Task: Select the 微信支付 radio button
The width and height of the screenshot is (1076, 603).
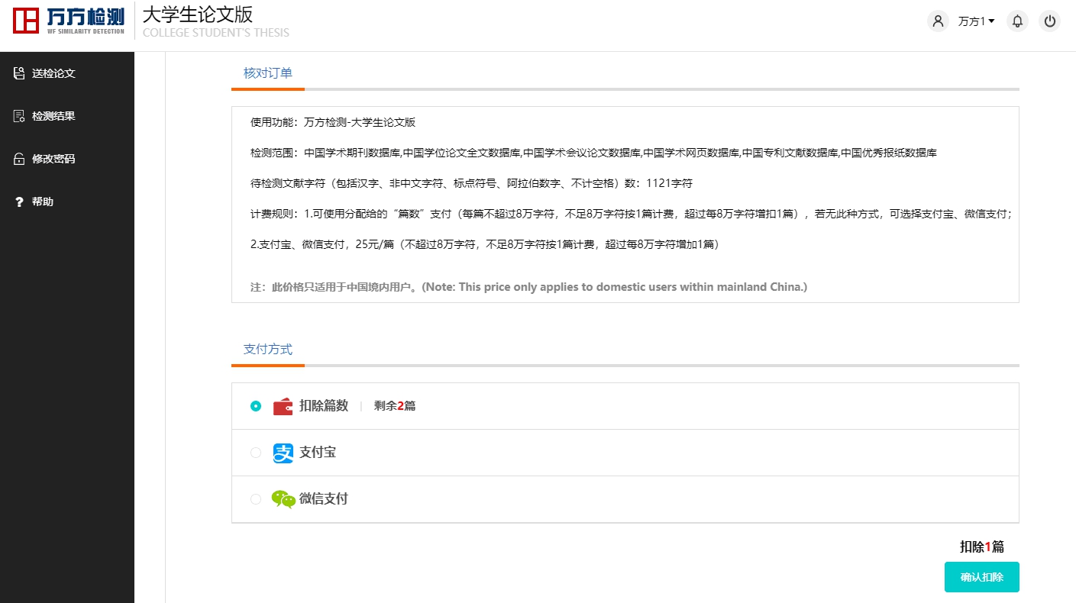Action: click(256, 499)
